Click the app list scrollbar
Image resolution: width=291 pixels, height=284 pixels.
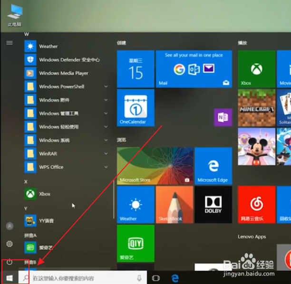114,199
